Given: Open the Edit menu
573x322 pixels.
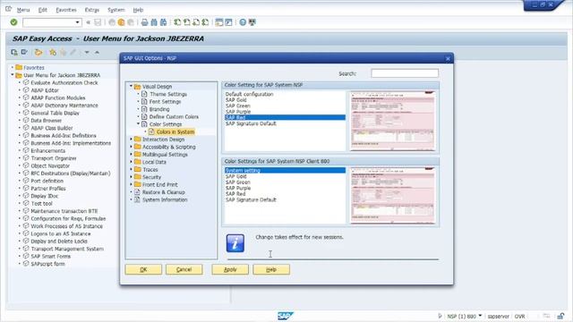Looking at the screenshot, I should click(x=42, y=10).
